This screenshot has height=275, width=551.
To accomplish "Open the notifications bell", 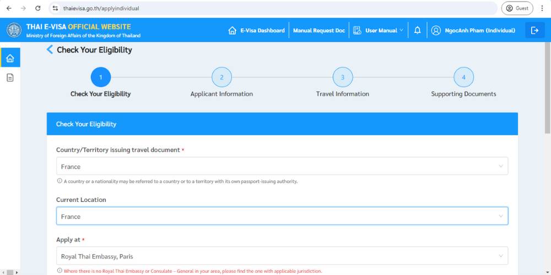I will coord(418,30).
